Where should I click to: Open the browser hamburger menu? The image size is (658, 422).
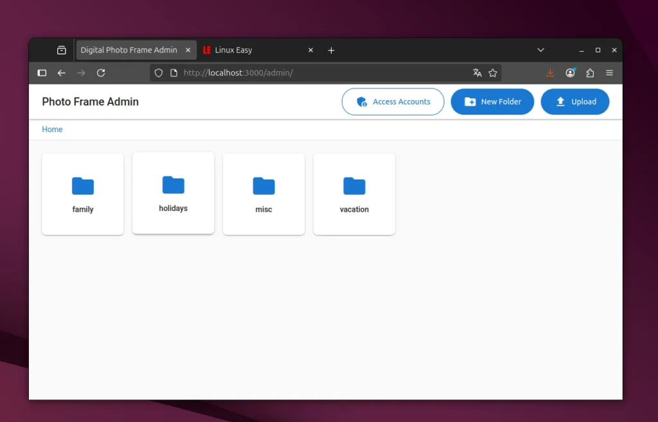(x=609, y=73)
